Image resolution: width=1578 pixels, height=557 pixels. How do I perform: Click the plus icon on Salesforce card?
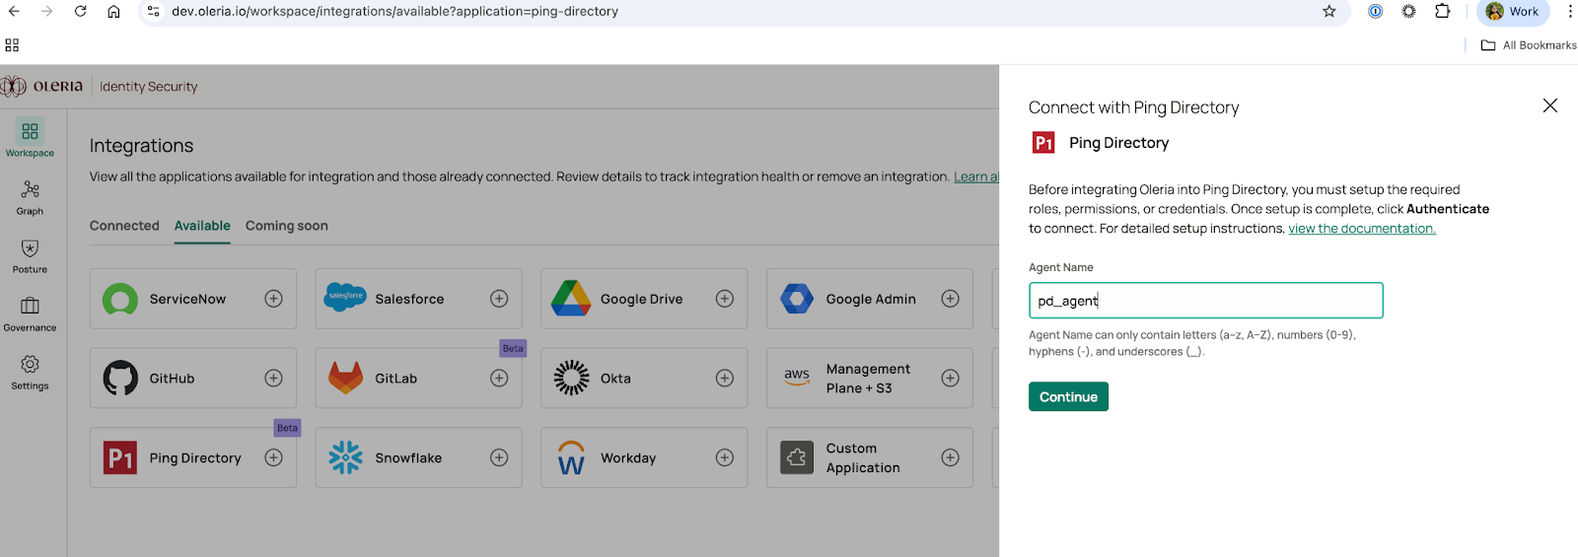click(x=499, y=299)
